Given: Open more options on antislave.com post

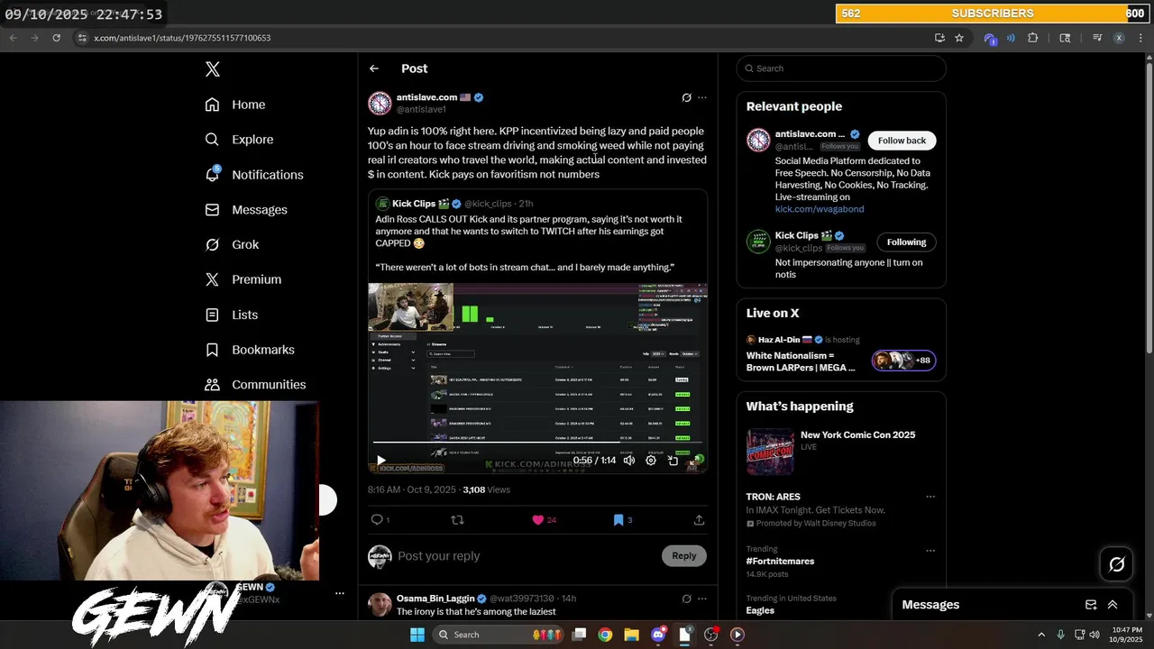Looking at the screenshot, I should [702, 97].
